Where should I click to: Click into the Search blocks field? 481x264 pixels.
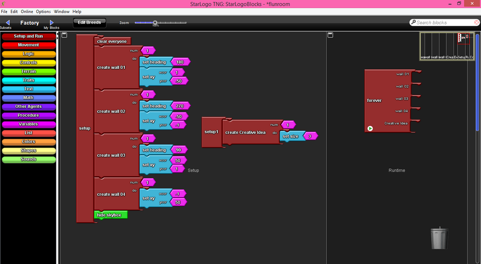444,23
